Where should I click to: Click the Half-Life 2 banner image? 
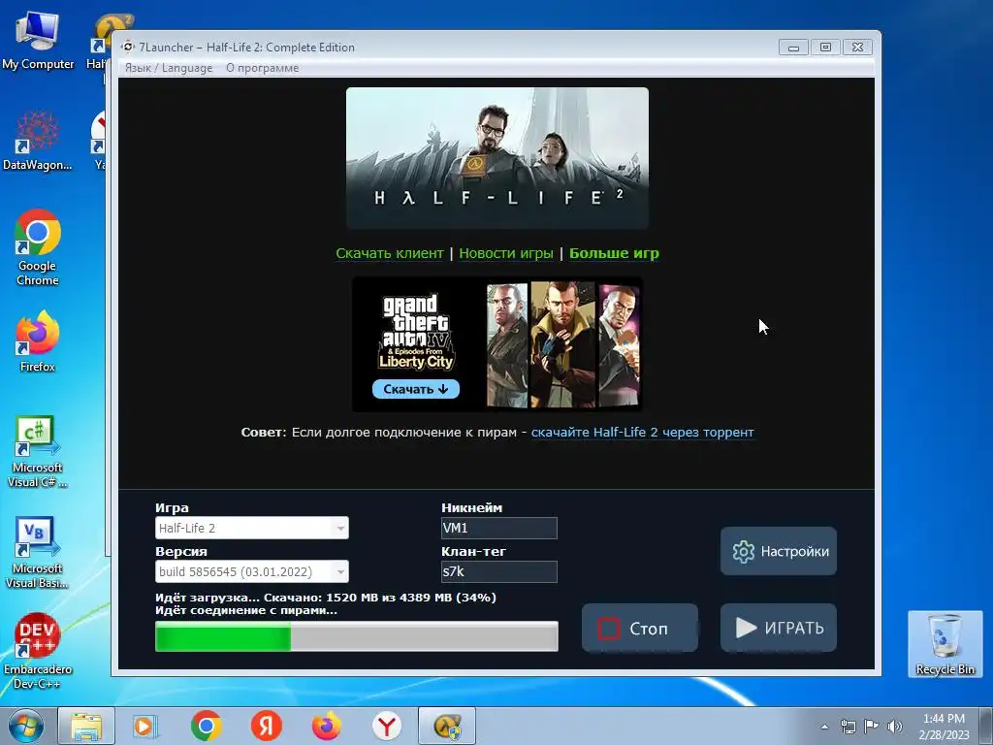point(497,158)
